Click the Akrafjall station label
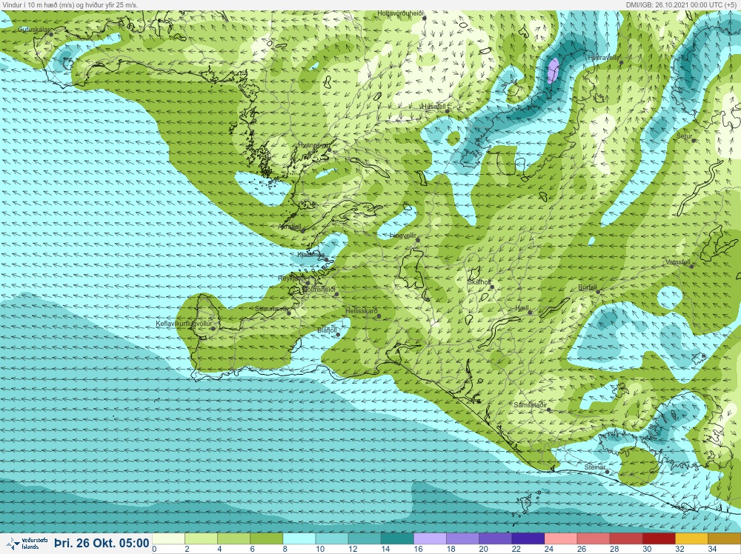This screenshot has width=741, height=554. click(x=290, y=227)
